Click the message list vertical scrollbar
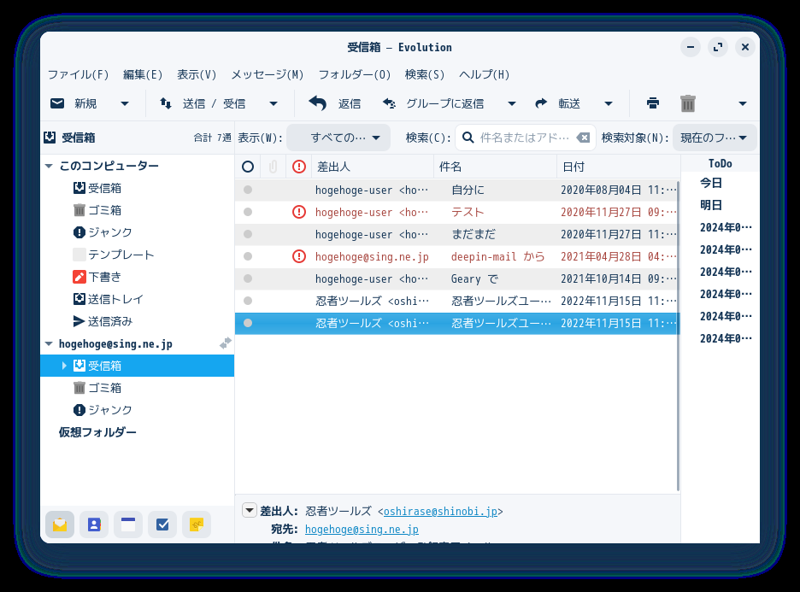This screenshot has height=592, width=800. (678, 336)
